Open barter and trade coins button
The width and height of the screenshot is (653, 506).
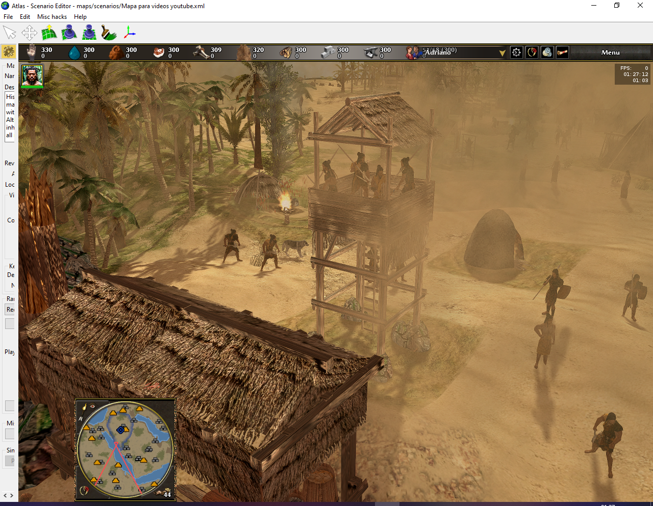[x=547, y=52]
